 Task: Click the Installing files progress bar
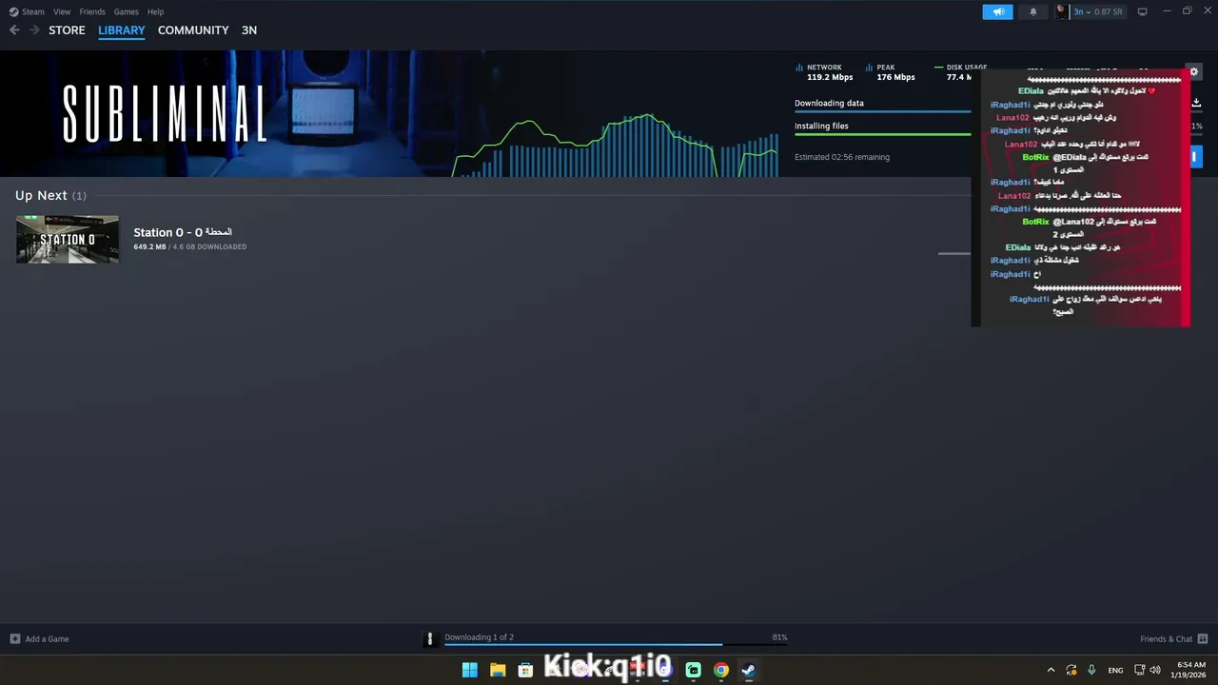[x=882, y=134]
